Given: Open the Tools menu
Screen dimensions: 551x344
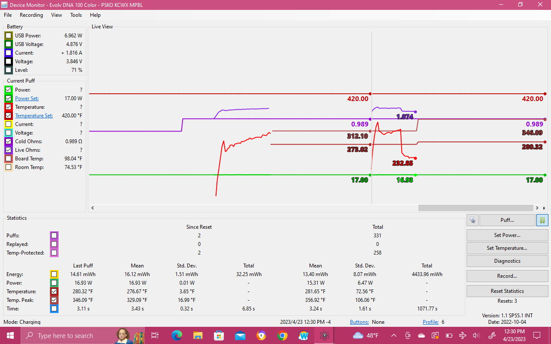Looking at the screenshot, I should click(76, 15).
